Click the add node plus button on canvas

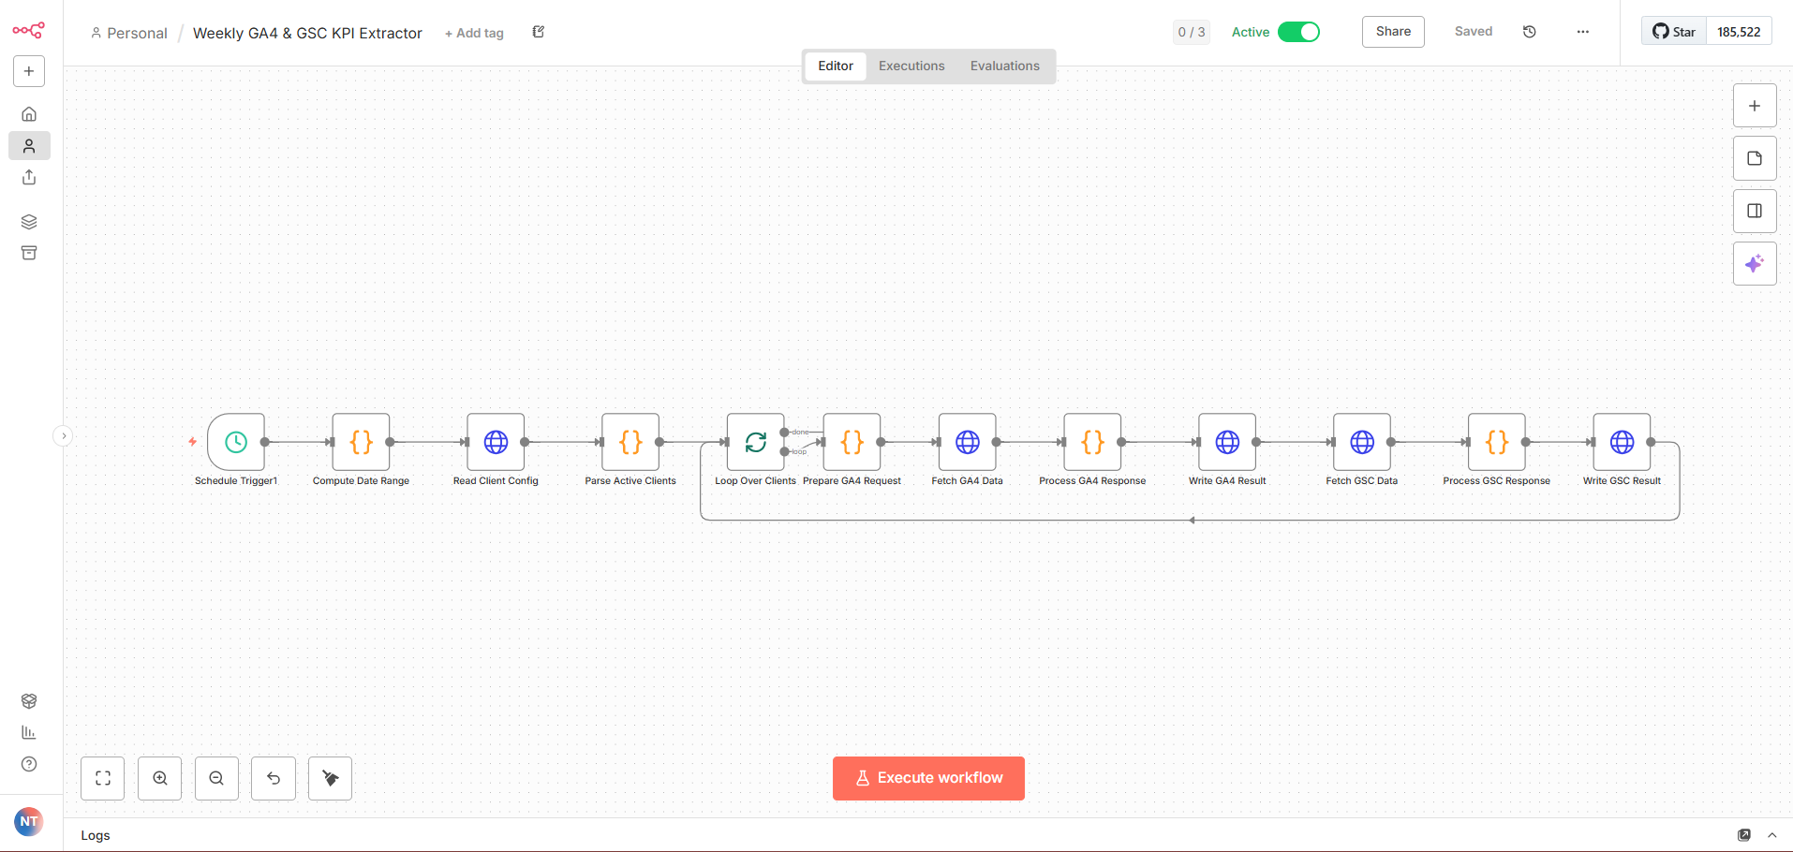click(1755, 106)
